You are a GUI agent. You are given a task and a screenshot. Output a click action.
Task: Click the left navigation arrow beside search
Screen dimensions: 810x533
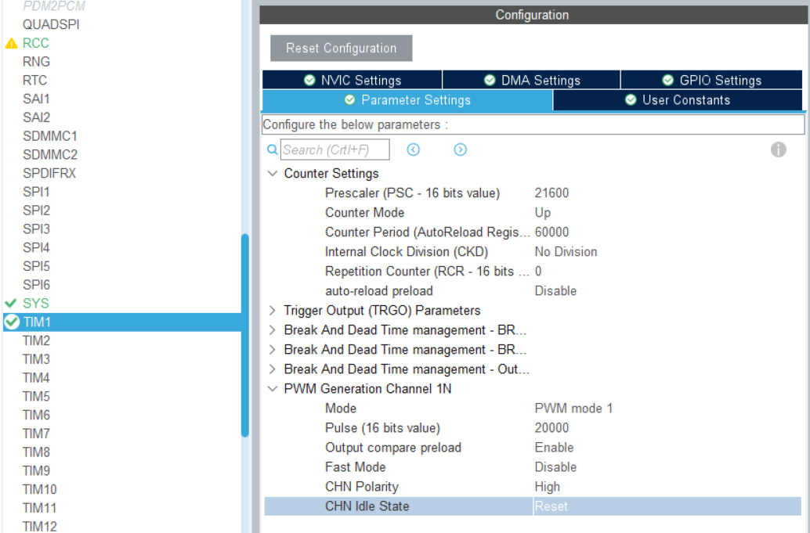point(413,149)
